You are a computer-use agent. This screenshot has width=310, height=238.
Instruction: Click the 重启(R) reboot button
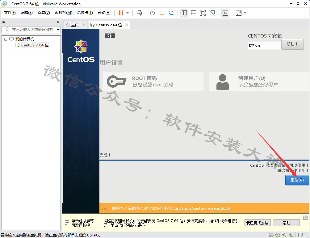297,180
